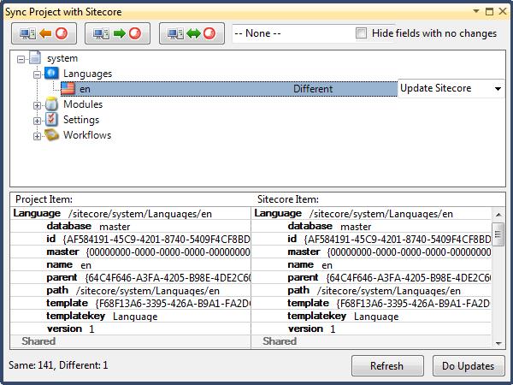Click the comparison panel scroll down arrow
This screenshot has width=513, height=385.
tap(498, 343)
